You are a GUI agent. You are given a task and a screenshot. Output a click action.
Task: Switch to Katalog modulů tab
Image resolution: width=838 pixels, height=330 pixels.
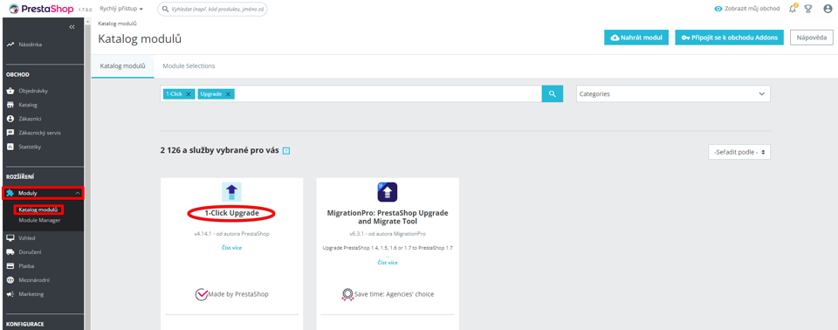click(x=122, y=65)
